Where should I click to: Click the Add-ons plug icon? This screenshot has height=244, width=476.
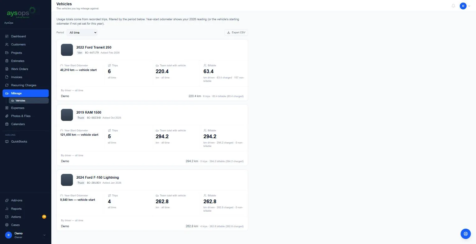(7, 200)
